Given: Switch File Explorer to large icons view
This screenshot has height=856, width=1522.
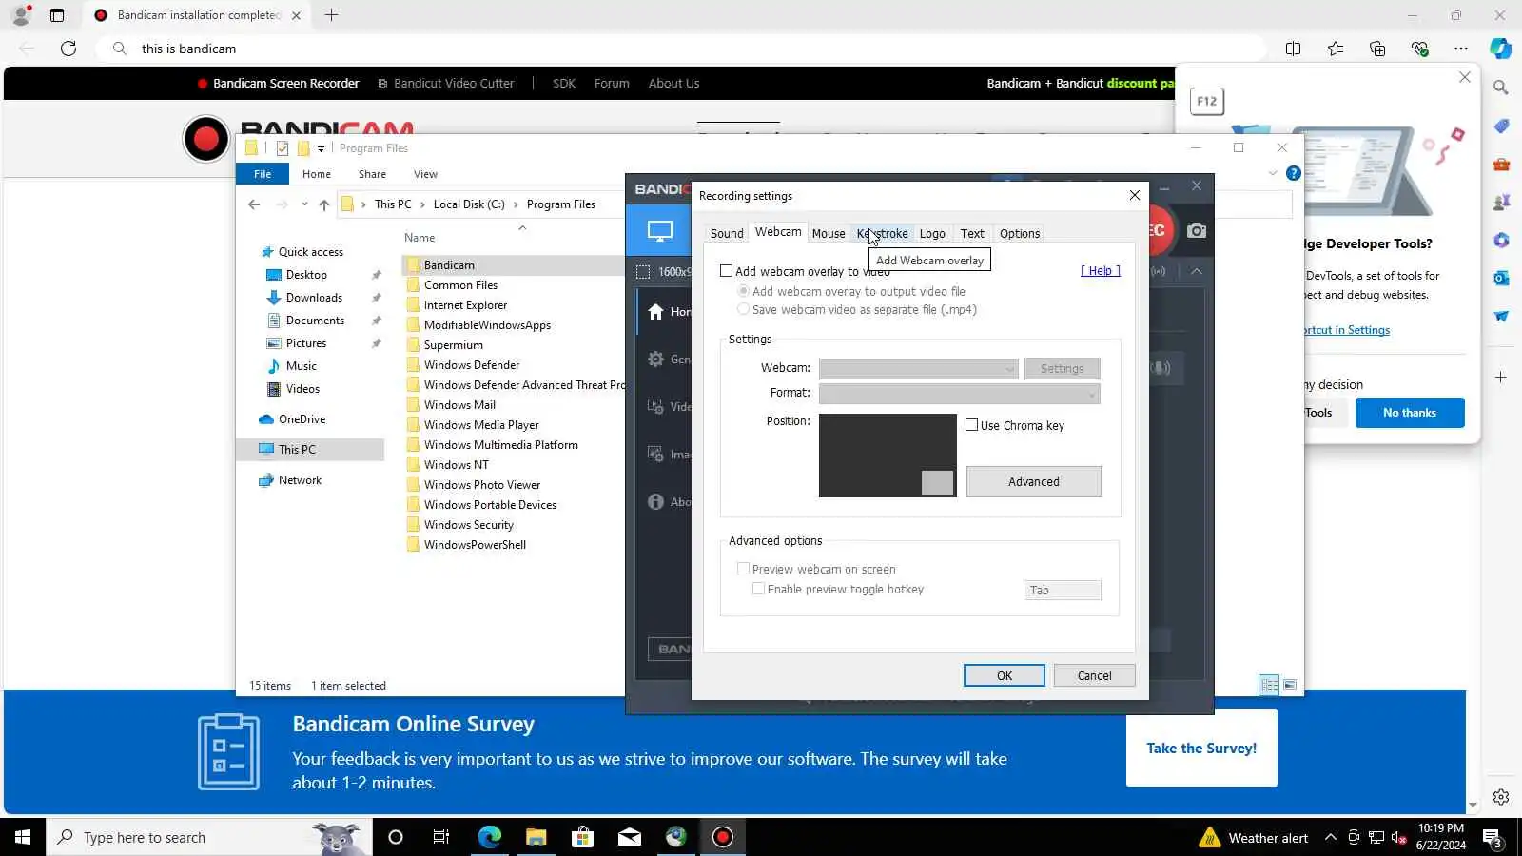Looking at the screenshot, I should point(1290,685).
